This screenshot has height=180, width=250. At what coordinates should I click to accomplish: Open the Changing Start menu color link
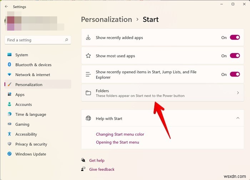[120, 134]
